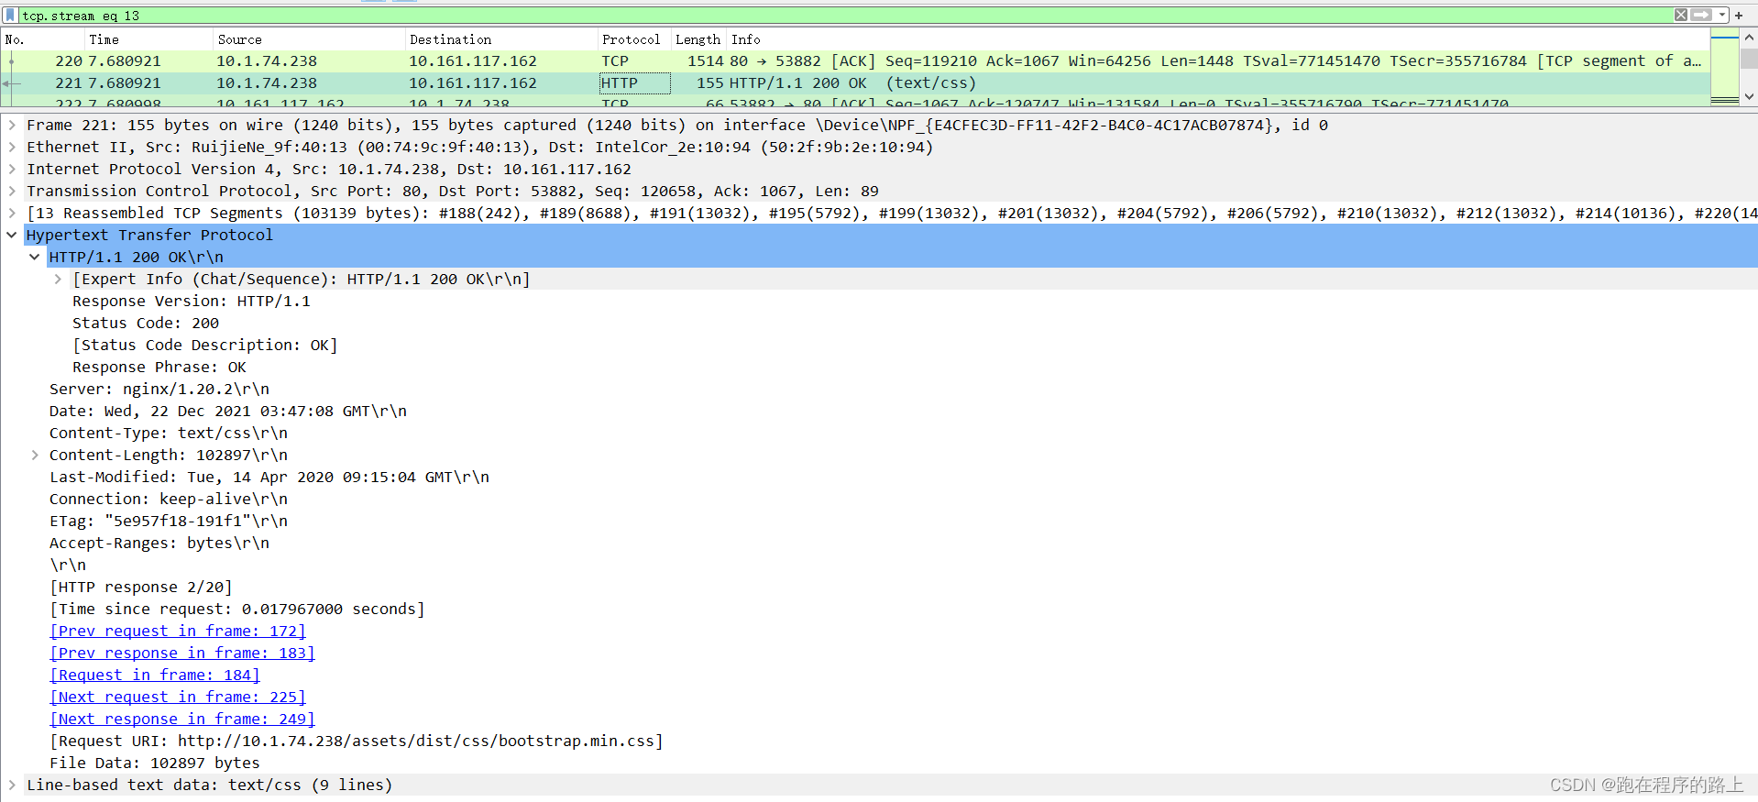Expand the Content-Length: 102897 node
The height and width of the screenshot is (802, 1758).
(35, 456)
